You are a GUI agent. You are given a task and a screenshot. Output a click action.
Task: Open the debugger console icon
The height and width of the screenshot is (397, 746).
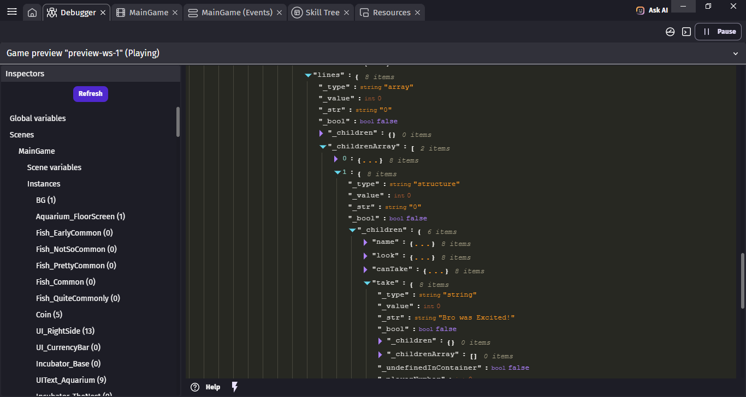click(x=686, y=32)
